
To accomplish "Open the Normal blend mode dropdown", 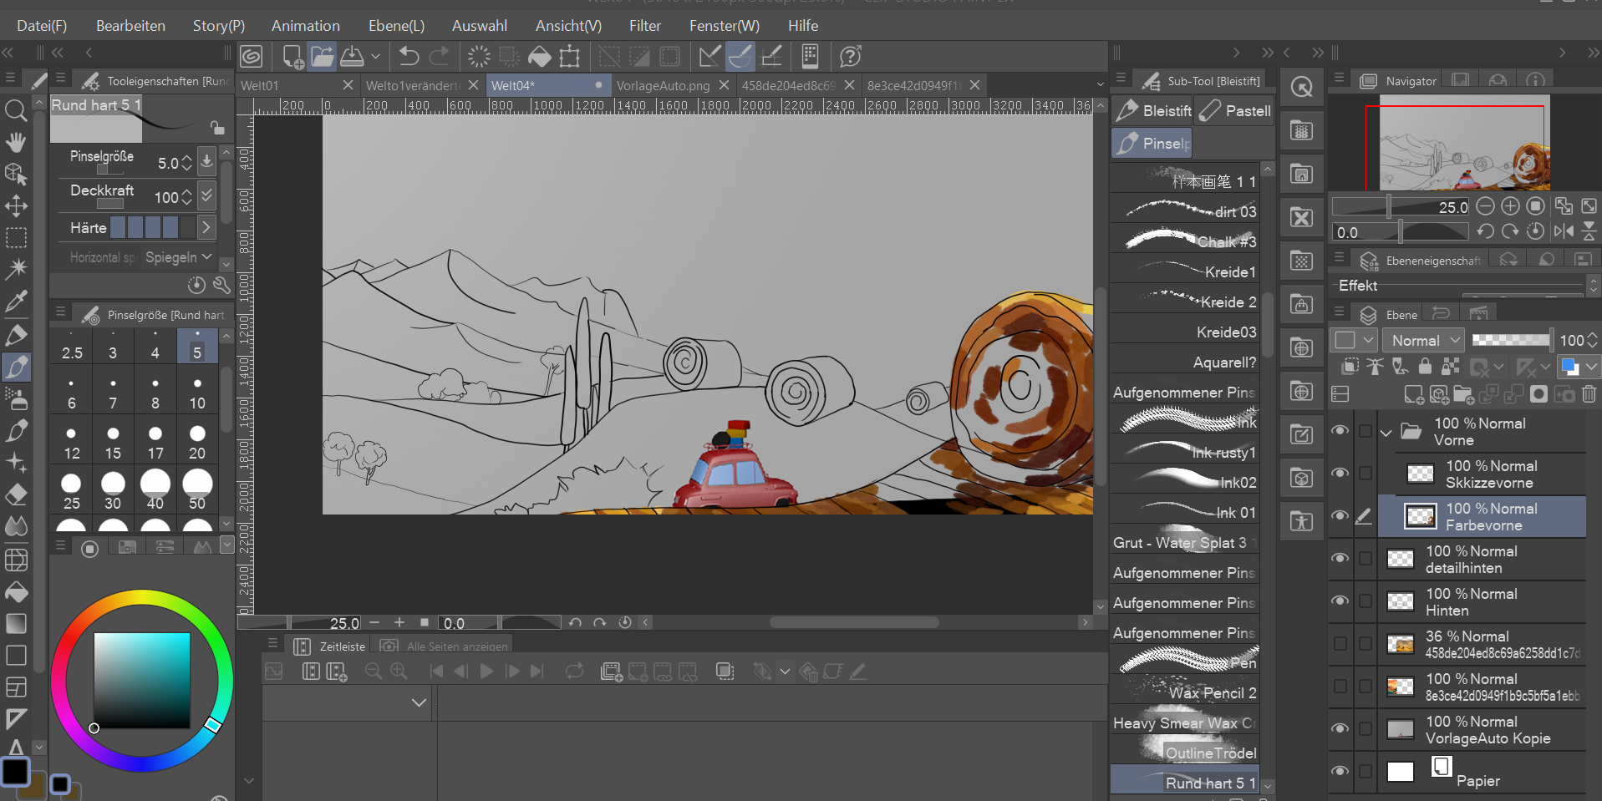I will [1424, 340].
